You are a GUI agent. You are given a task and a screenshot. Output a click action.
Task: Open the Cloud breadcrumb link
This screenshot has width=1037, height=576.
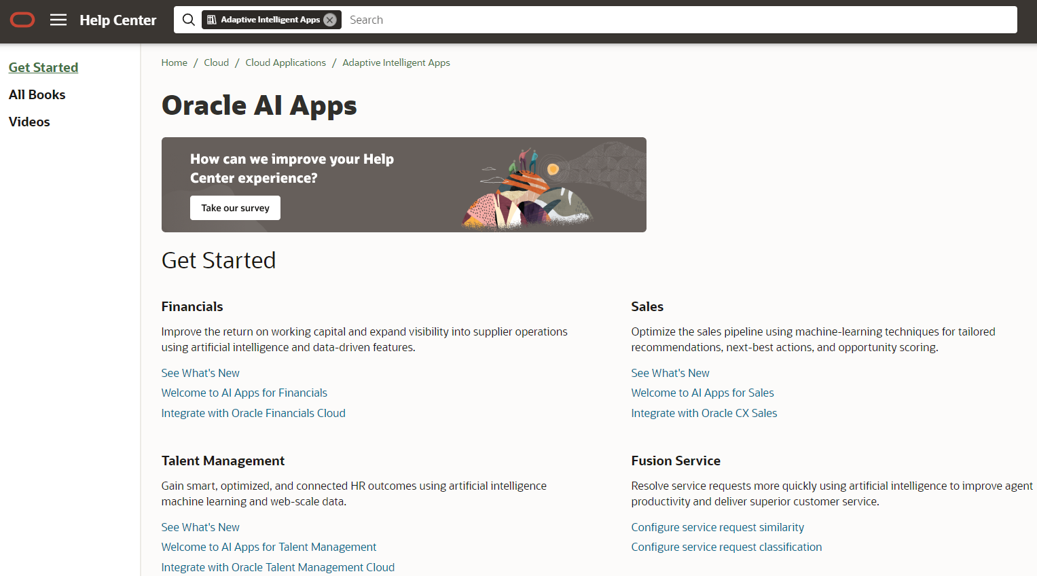216,62
